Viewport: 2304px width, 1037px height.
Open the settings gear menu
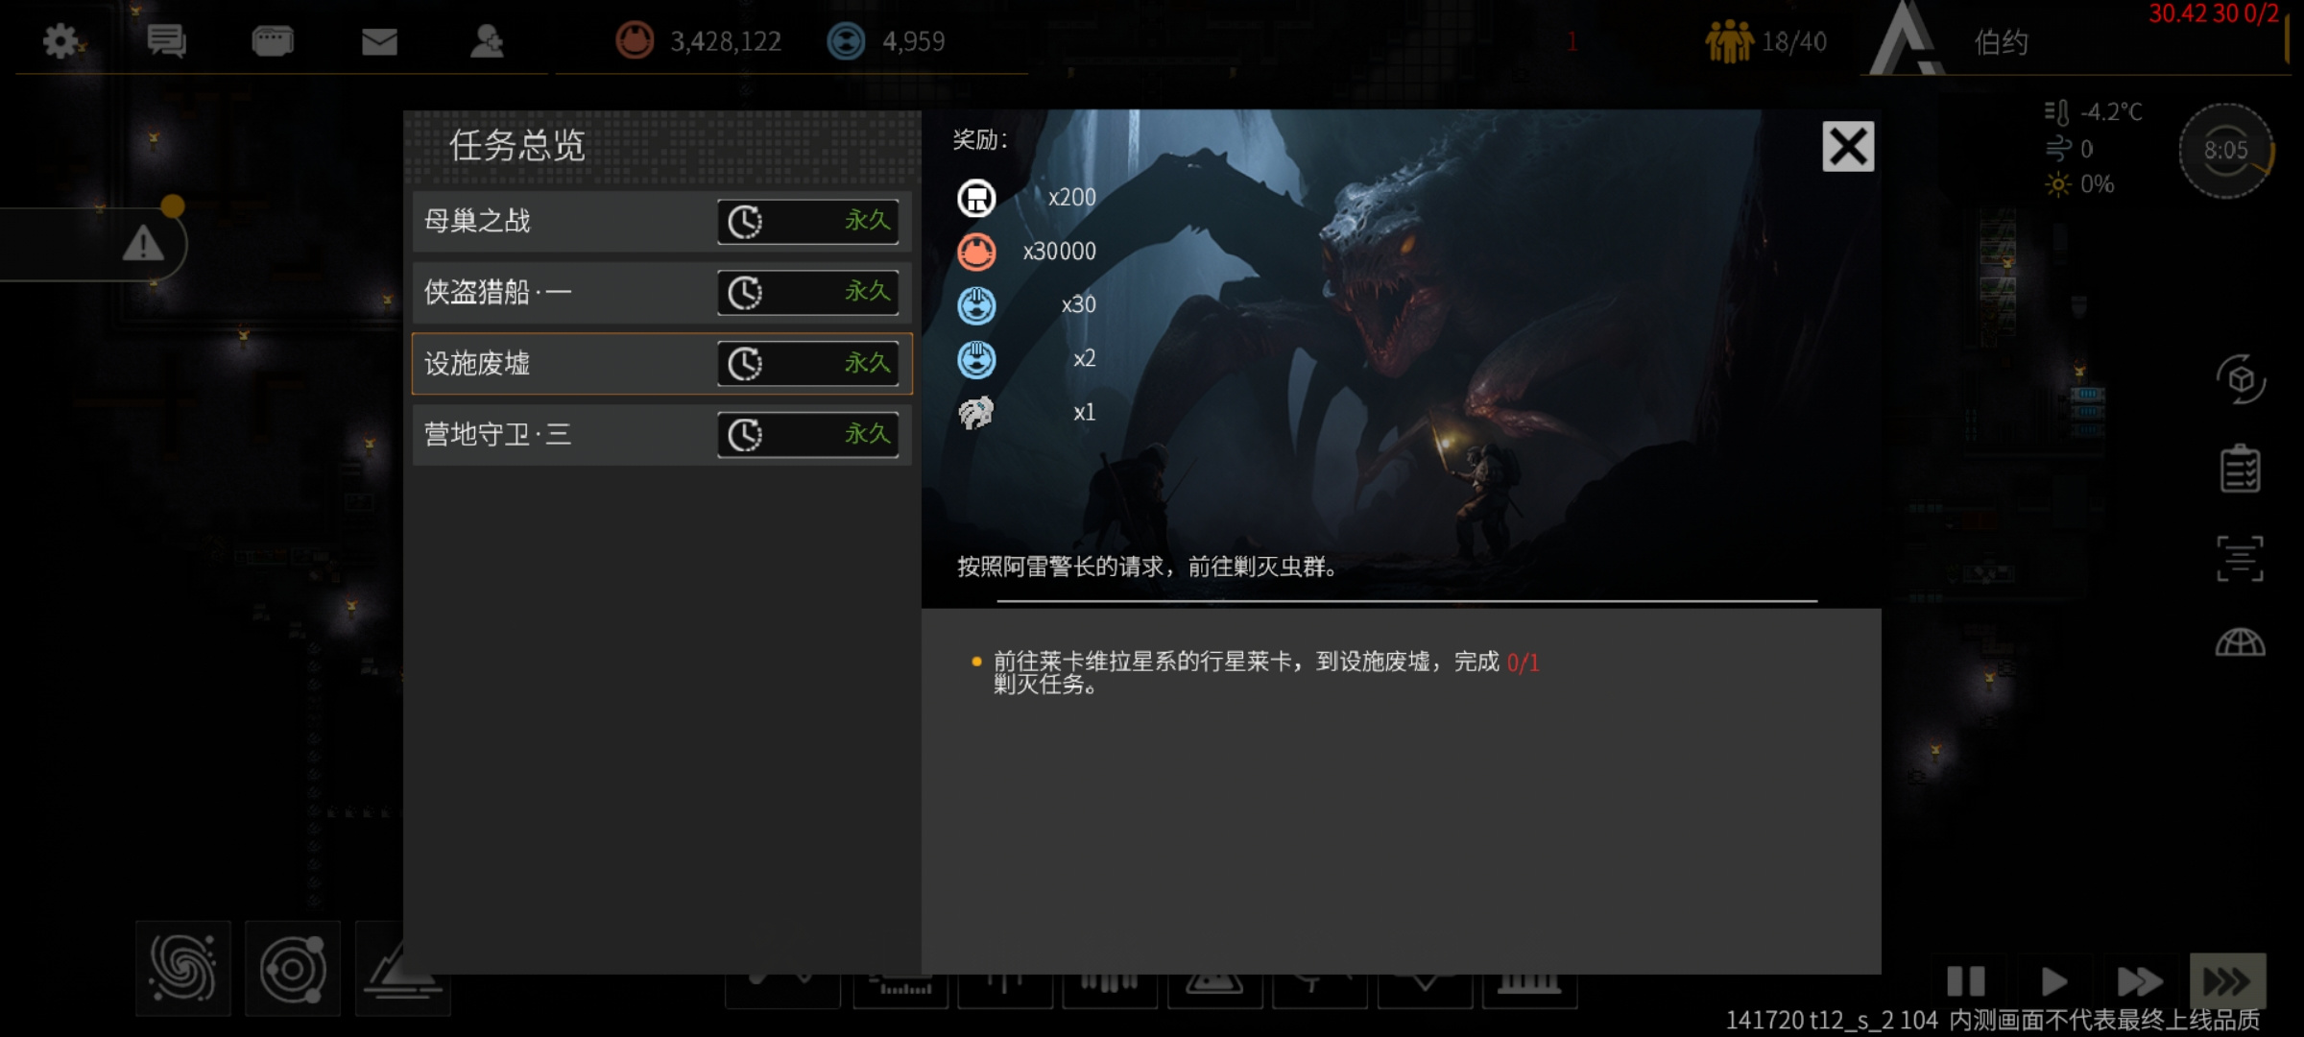click(62, 41)
